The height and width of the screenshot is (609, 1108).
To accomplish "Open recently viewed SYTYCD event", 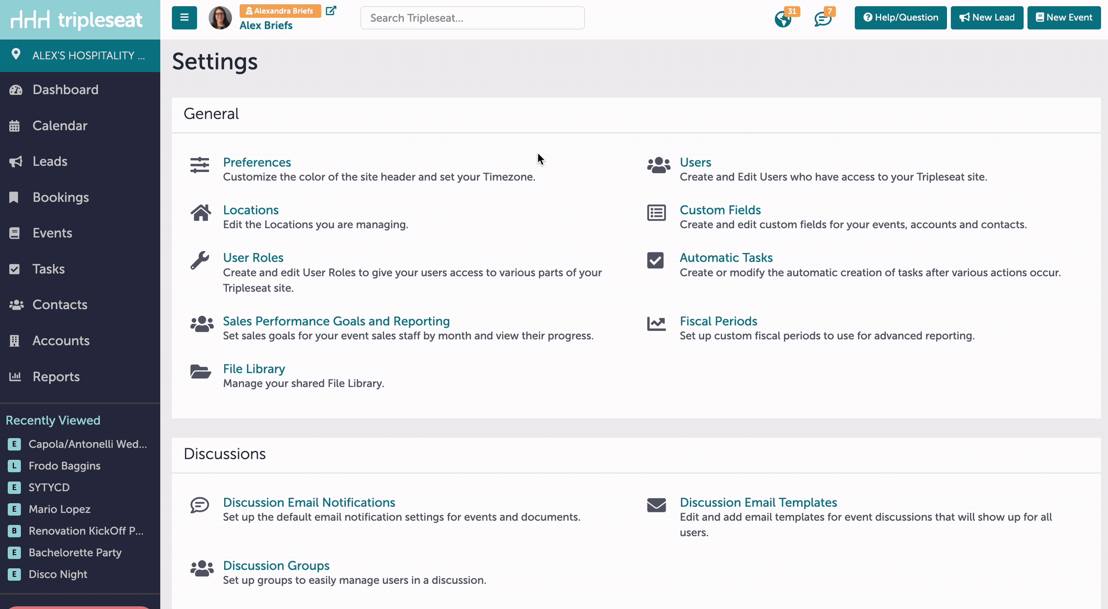I will tap(49, 487).
